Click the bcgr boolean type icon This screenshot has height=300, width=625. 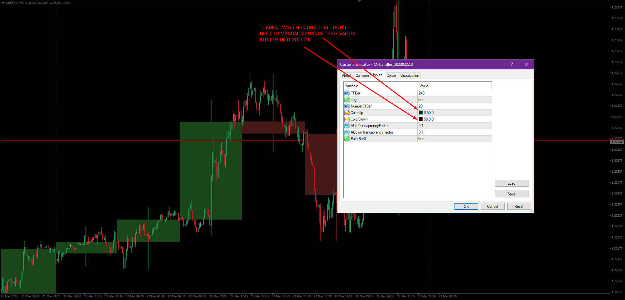347,100
